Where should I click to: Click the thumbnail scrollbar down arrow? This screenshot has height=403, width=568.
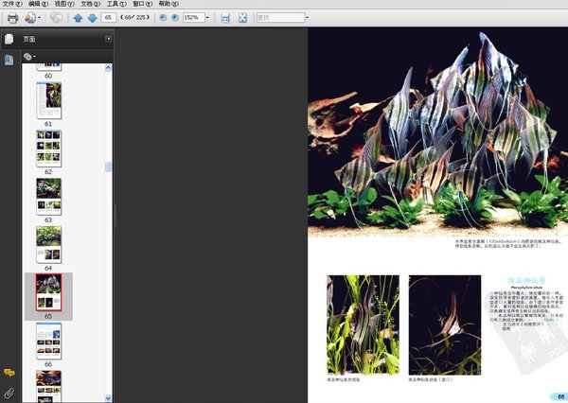pos(108,398)
